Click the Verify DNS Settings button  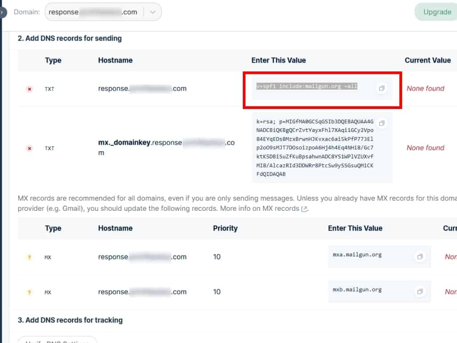[57, 340]
